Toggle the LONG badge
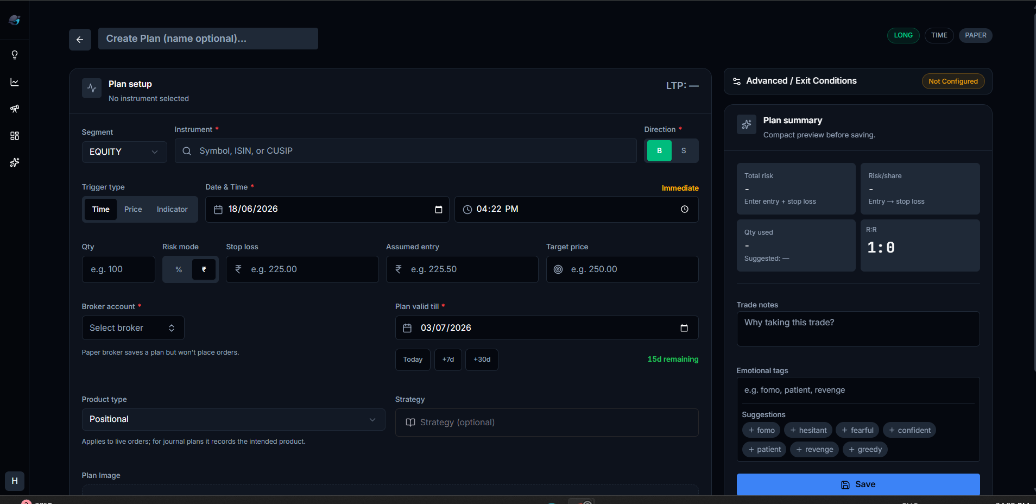 [904, 35]
